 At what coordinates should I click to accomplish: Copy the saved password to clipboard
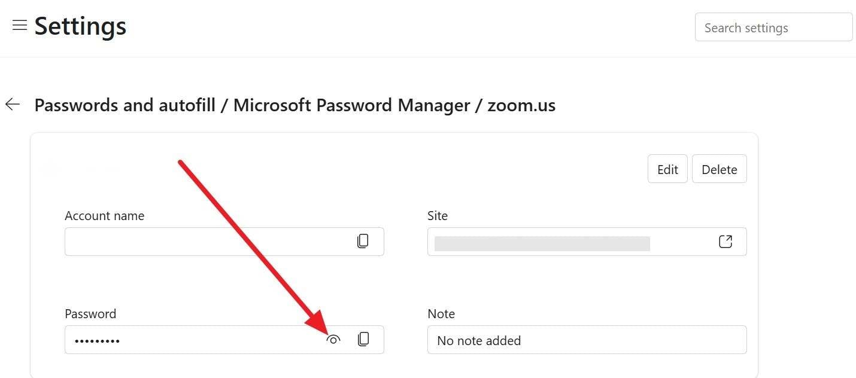[363, 340]
